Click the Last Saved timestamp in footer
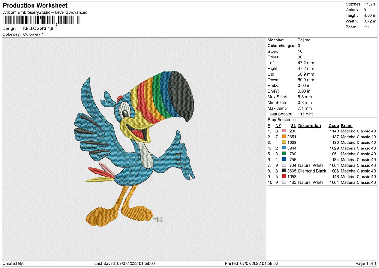 click(x=124, y=264)
